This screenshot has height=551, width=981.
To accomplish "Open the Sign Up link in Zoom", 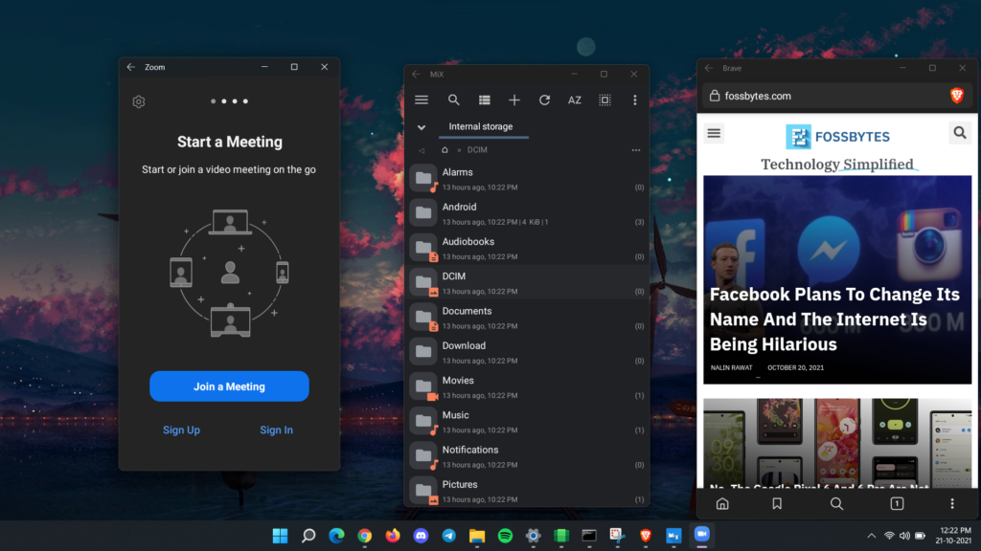I will point(181,430).
